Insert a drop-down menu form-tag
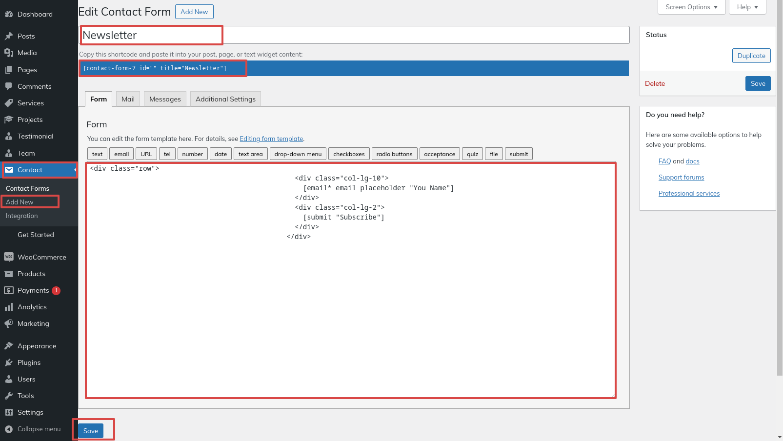This screenshot has height=441, width=783. click(x=298, y=154)
